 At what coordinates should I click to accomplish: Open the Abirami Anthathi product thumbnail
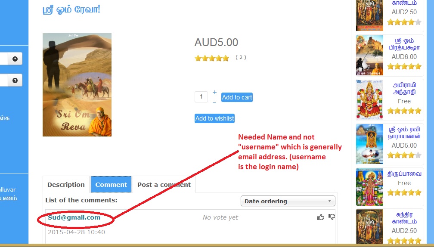[x=369, y=99]
